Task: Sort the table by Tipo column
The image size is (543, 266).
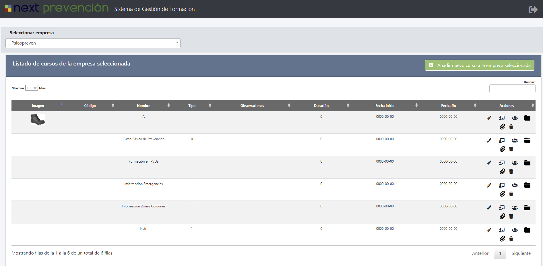Action: [x=192, y=106]
